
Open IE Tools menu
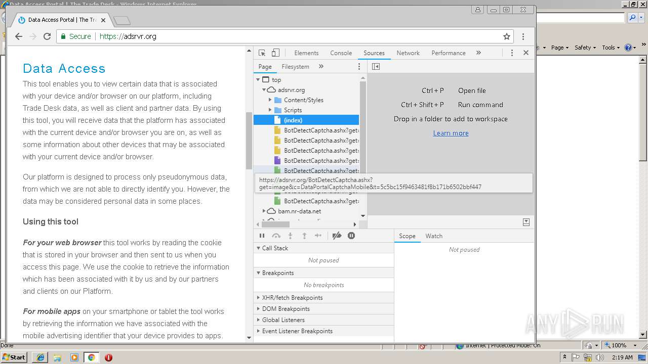tap(611, 48)
